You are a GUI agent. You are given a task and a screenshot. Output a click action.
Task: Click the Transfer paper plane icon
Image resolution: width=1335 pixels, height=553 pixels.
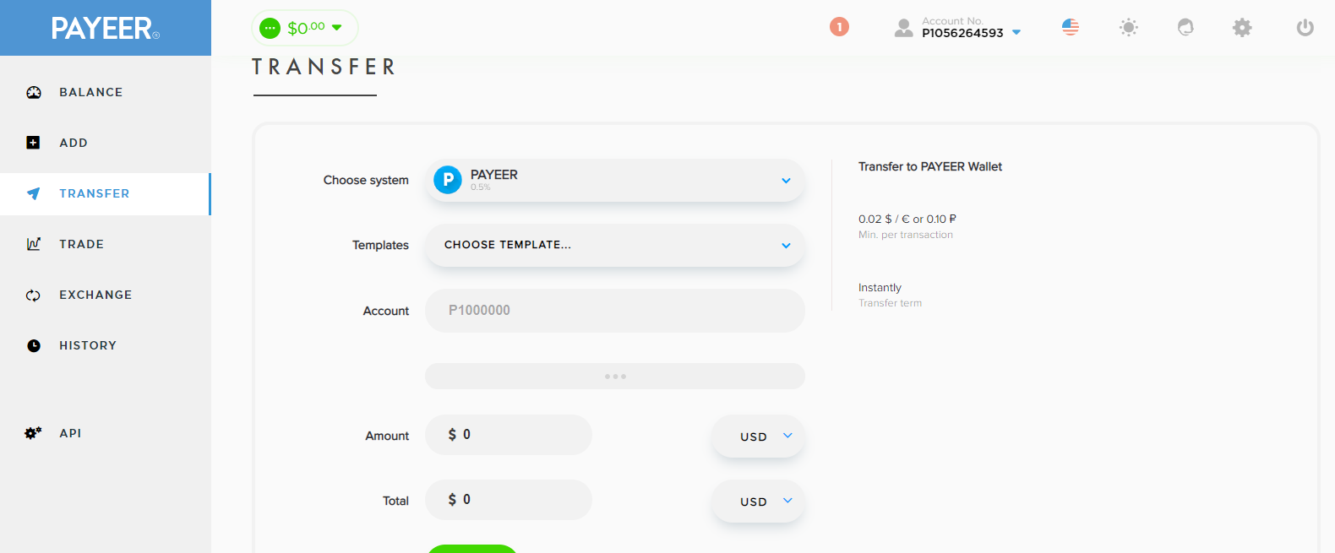click(x=33, y=193)
